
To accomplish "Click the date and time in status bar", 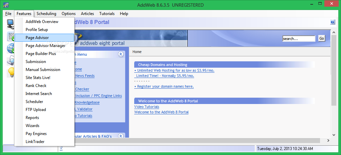I will (285, 149).
